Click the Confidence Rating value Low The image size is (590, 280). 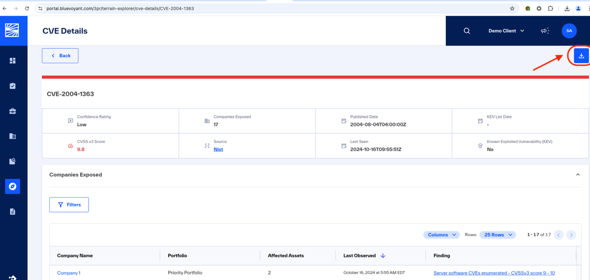click(81, 124)
